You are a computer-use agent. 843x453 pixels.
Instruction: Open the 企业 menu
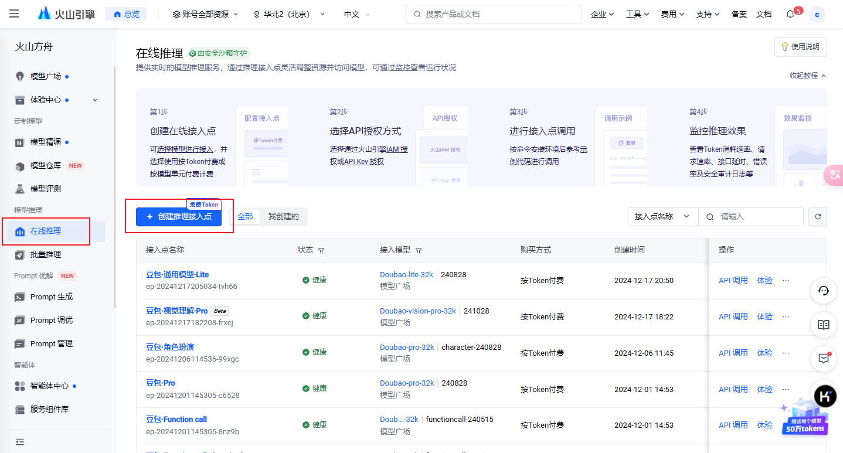[603, 14]
